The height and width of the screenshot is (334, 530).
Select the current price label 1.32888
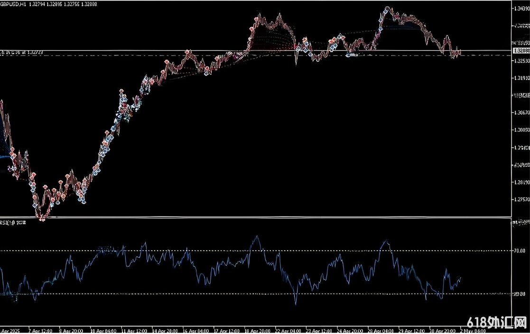(x=521, y=51)
